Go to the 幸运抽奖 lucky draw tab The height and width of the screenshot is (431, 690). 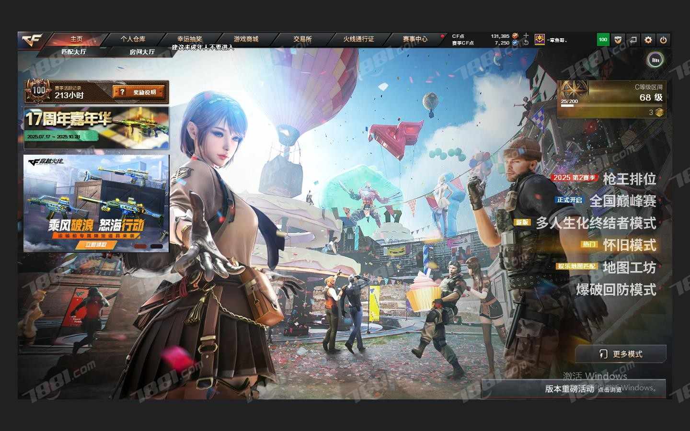189,39
